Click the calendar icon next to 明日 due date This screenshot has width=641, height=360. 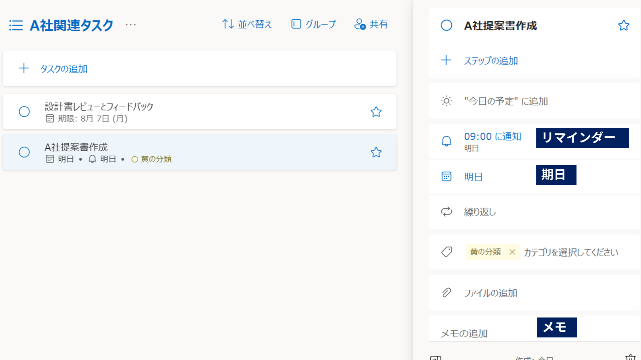(x=447, y=176)
